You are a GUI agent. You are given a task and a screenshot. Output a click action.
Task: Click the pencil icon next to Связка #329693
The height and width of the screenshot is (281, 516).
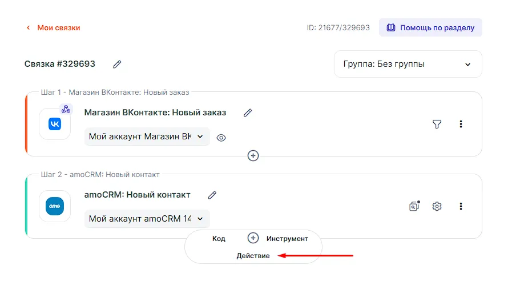117,64
